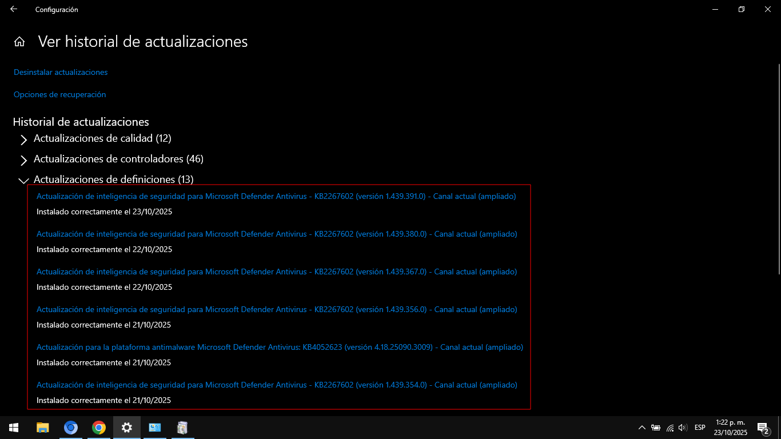Open the notification center icon
The image size is (781, 439).
point(762,428)
